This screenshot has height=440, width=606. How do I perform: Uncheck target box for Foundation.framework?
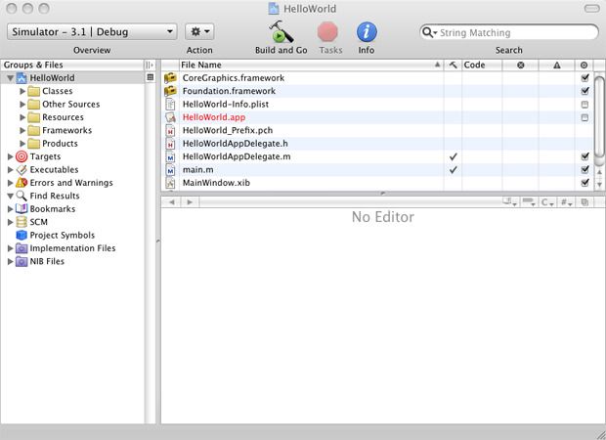pos(584,91)
